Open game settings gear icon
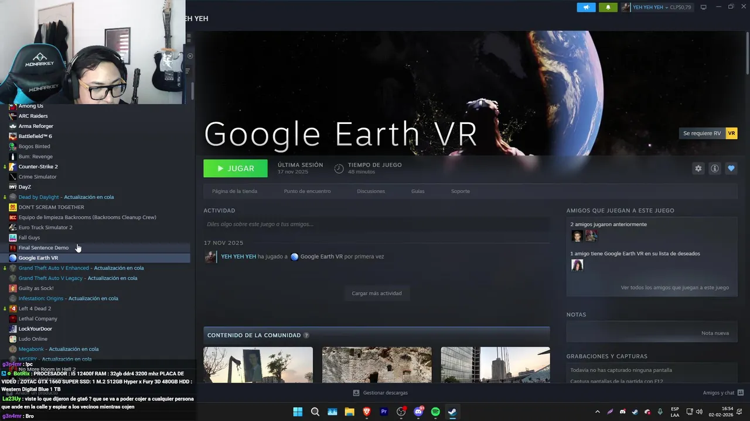750x421 pixels. pyautogui.click(x=698, y=168)
